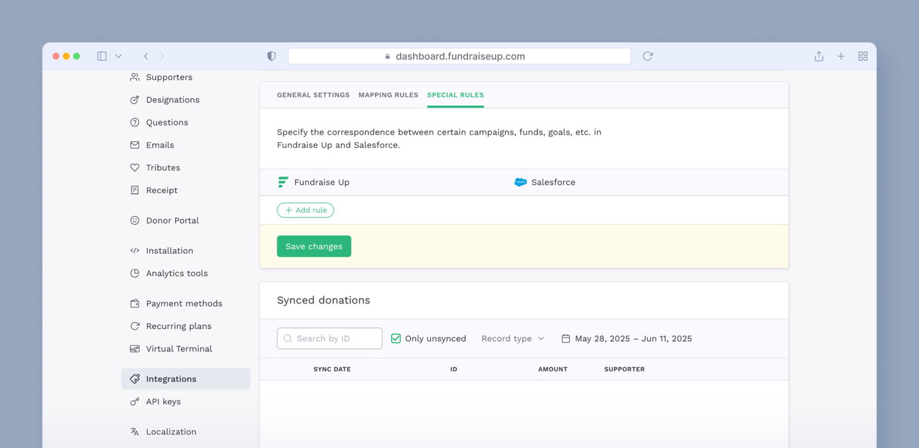This screenshot has height=448, width=919.
Task: Open the date range picker
Action: [627, 338]
